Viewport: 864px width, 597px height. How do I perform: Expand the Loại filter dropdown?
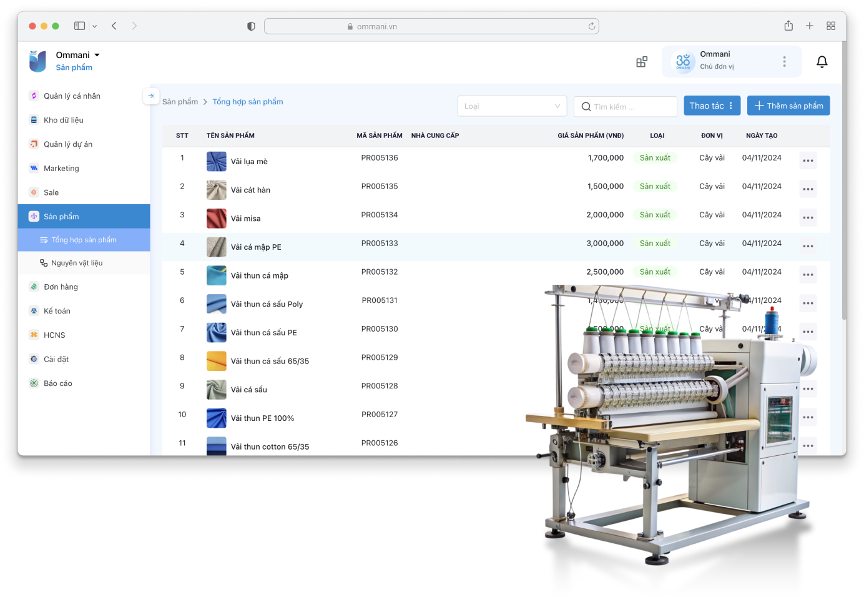[x=512, y=106]
